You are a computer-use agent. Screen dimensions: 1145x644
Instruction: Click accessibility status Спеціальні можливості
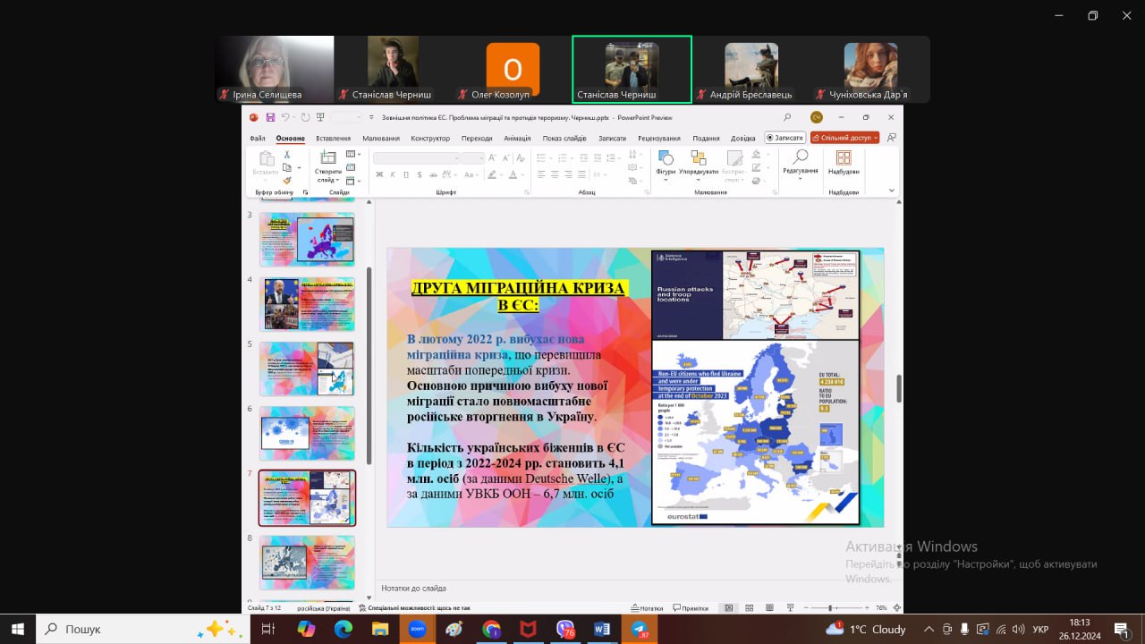point(414,608)
